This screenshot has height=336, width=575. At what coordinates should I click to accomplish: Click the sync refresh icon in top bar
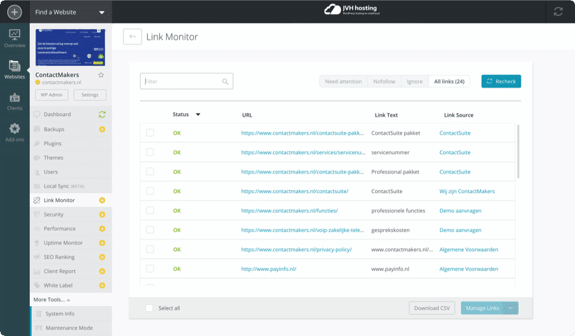pyautogui.click(x=558, y=12)
